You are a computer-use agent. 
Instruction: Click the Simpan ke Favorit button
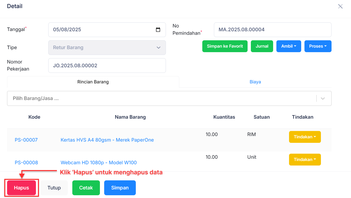click(225, 46)
